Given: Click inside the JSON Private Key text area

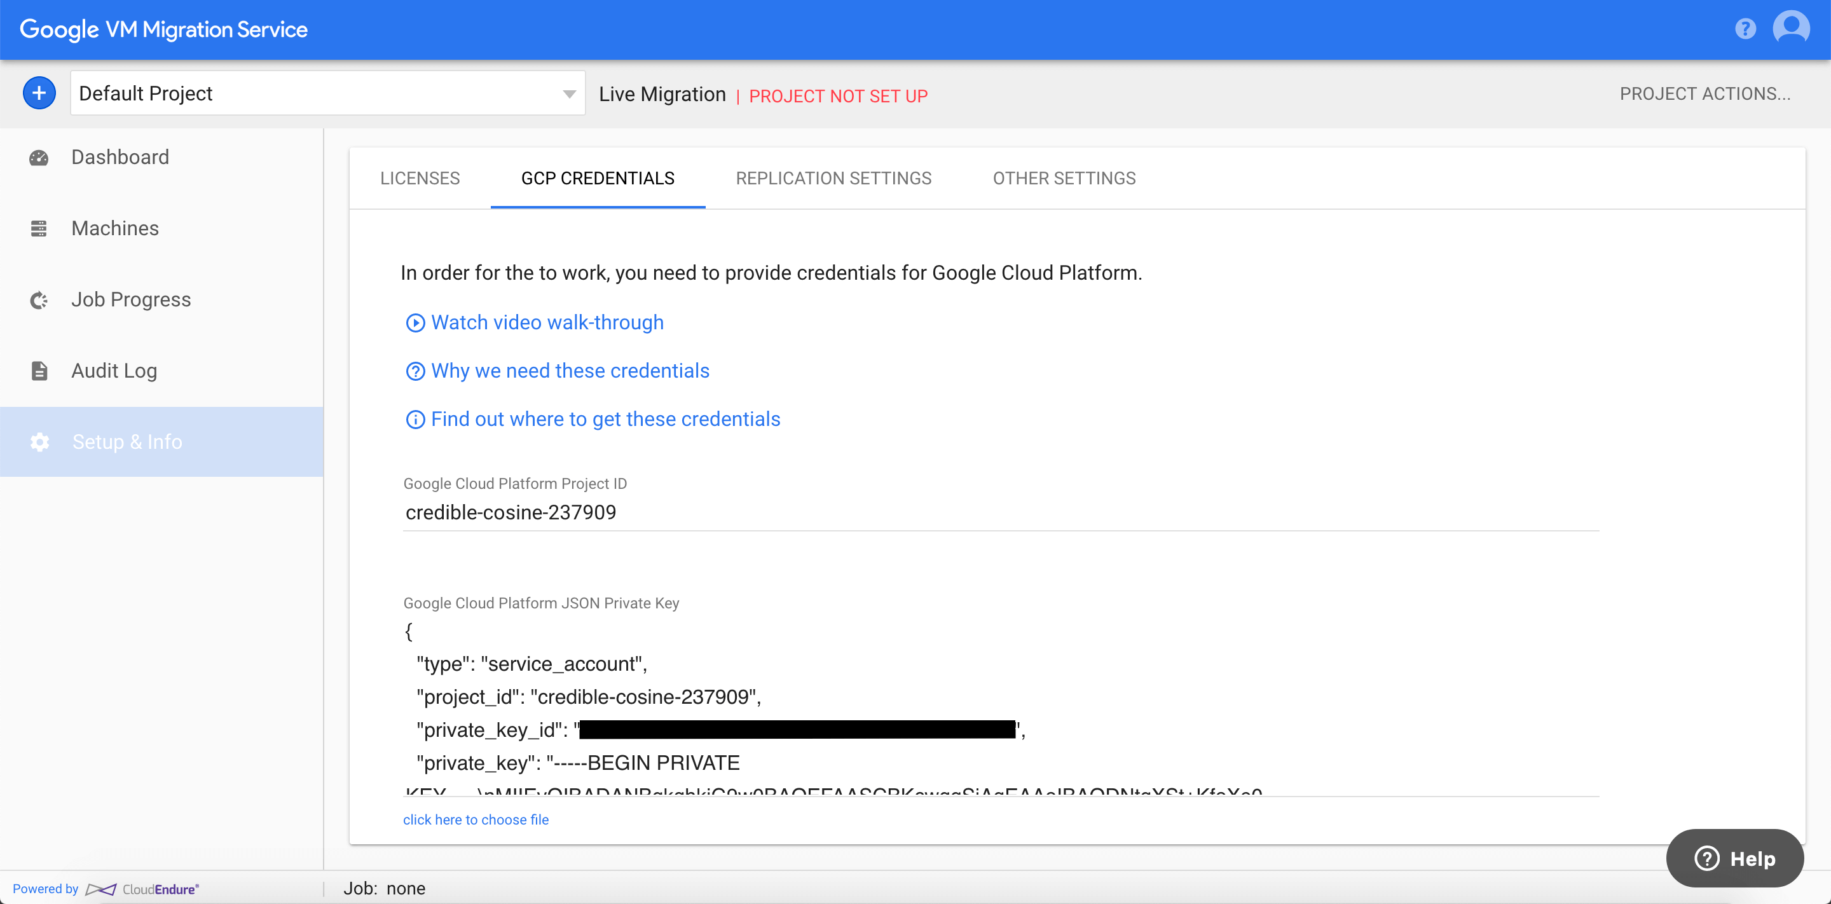Looking at the screenshot, I should point(1001,707).
